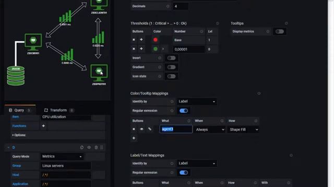This screenshot has width=334, height=187.
Task: Expand the Options section of the query
Action: [x=19, y=135]
